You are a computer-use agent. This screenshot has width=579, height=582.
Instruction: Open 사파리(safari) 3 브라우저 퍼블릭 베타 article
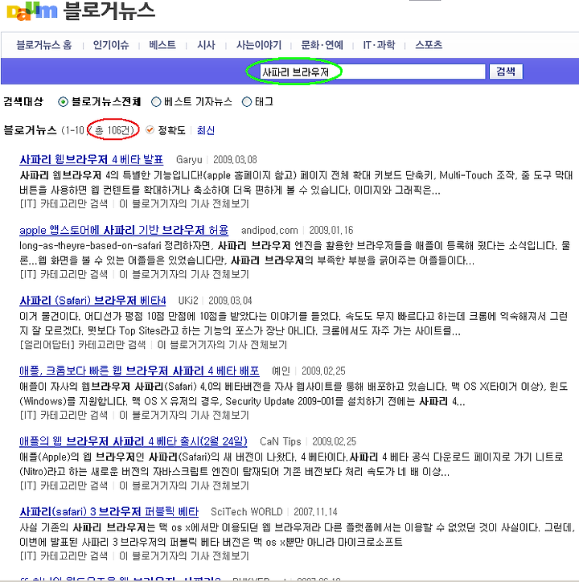coord(109,512)
